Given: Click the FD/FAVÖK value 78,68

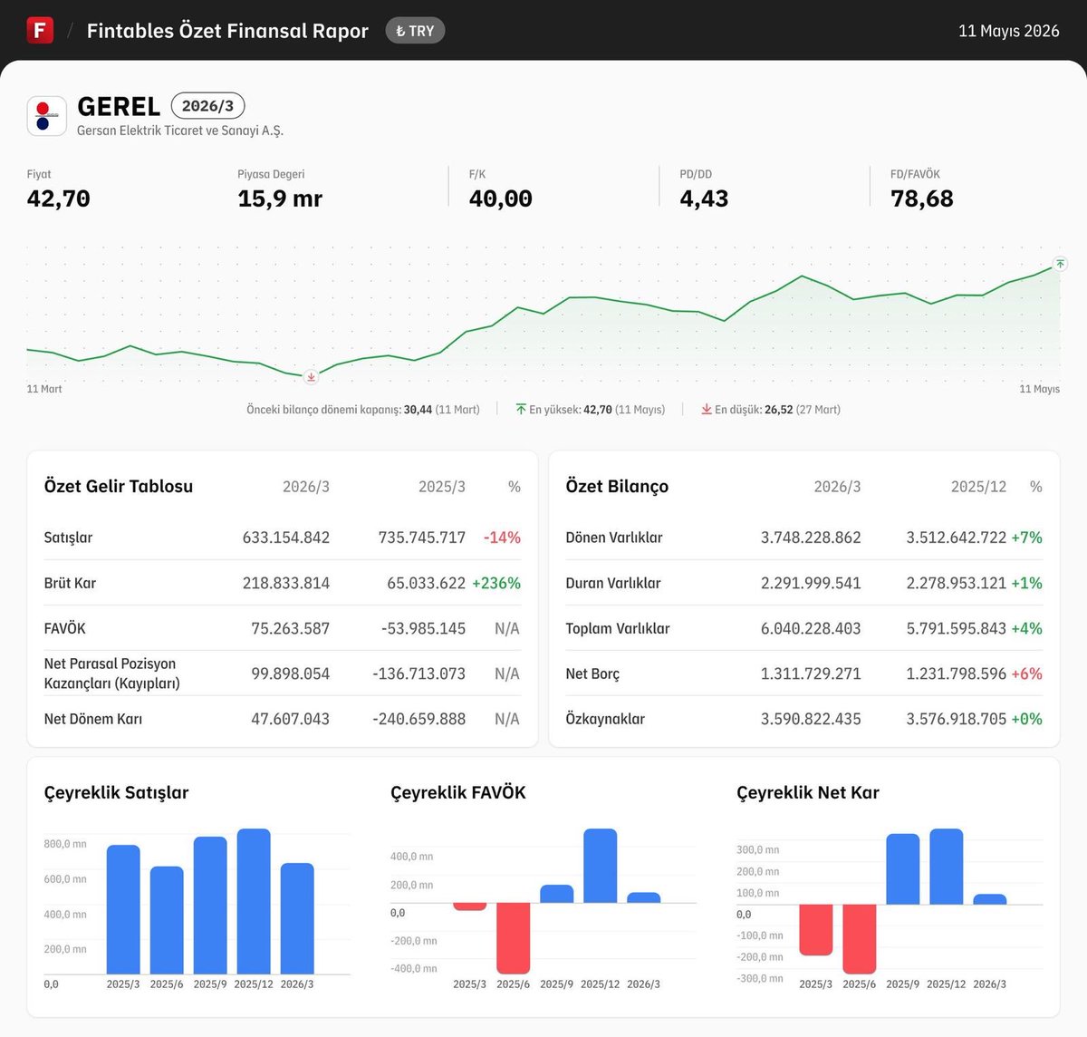Looking at the screenshot, I should tap(922, 199).
